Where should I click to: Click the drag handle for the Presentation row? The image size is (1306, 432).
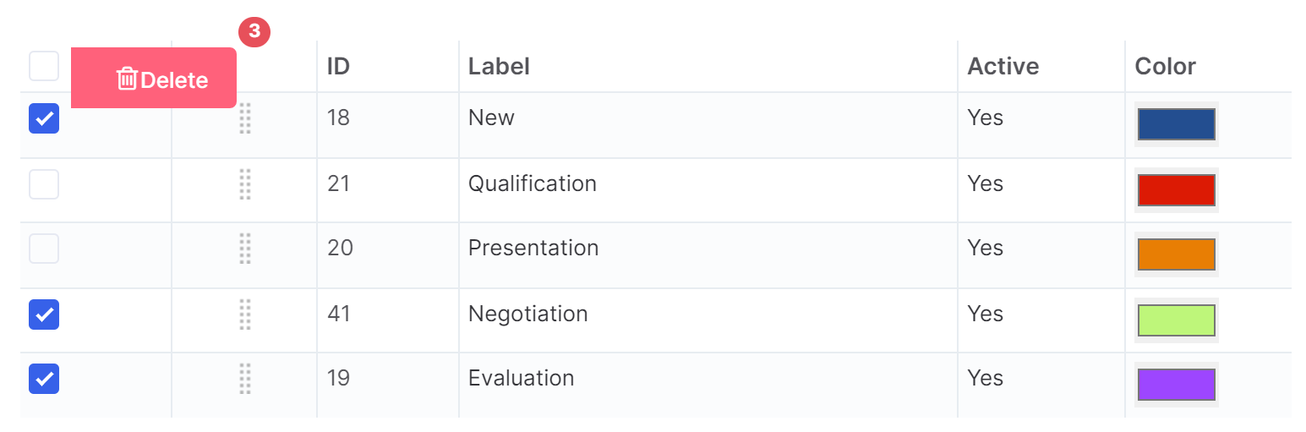point(245,249)
